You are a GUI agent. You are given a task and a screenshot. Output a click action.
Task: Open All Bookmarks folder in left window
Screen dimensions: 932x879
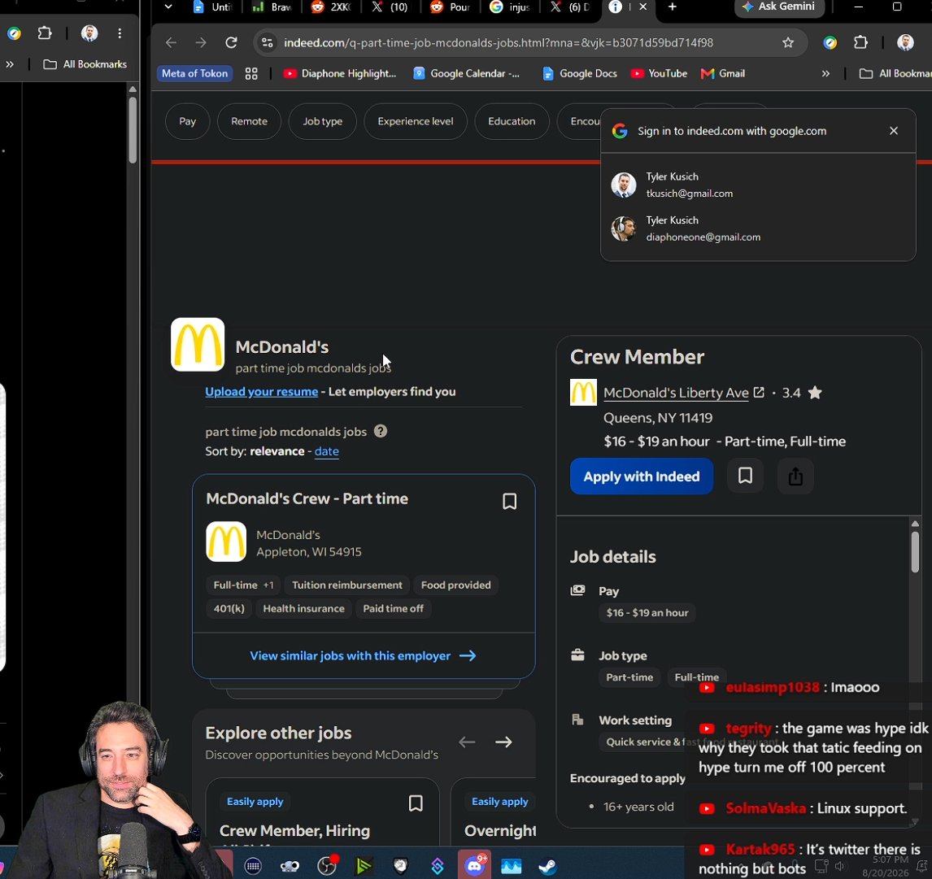(x=85, y=64)
